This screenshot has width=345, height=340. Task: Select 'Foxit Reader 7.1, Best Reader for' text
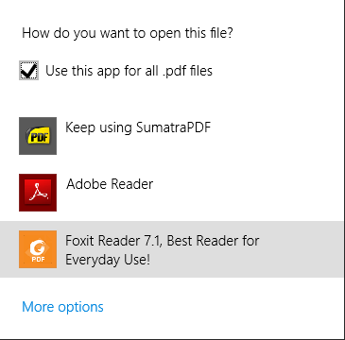click(163, 241)
